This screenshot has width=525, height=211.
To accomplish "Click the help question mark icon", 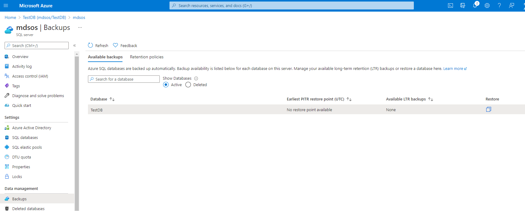I will pos(499,5).
